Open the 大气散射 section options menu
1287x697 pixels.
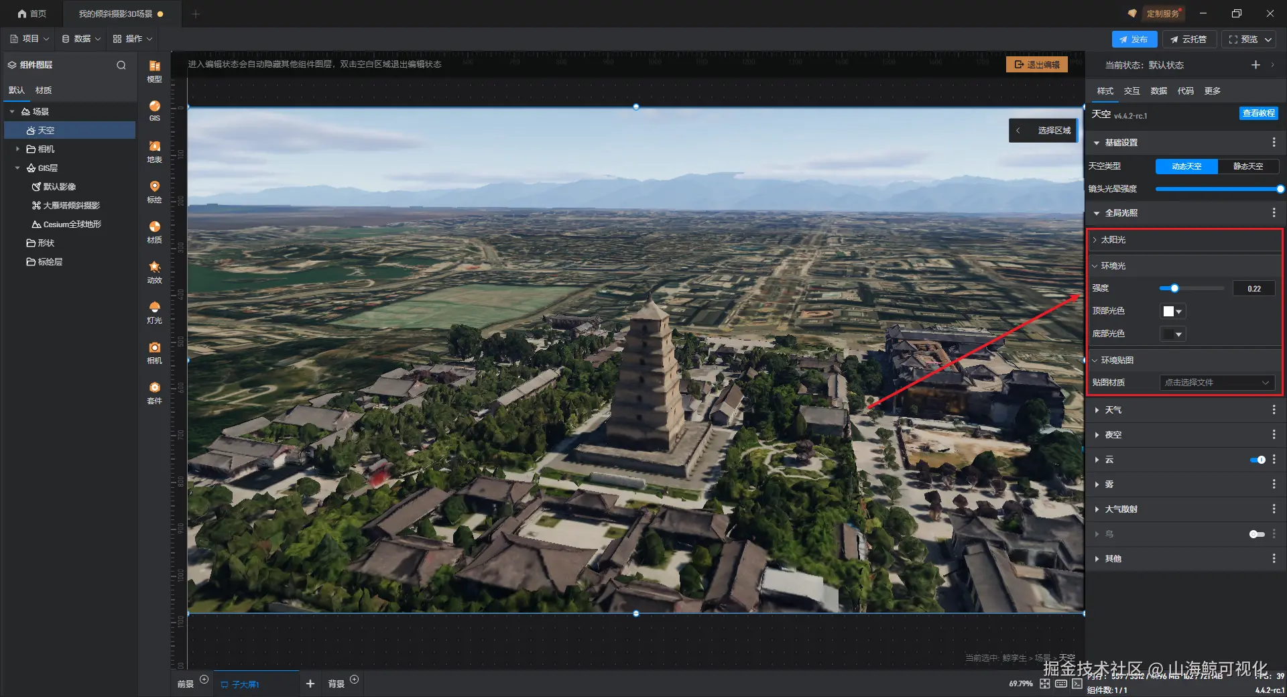1274,509
